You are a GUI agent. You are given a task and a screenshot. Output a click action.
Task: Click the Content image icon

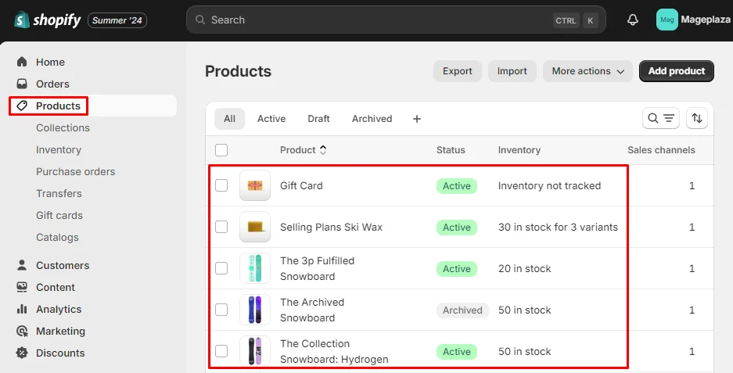pyautogui.click(x=22, y=287)
